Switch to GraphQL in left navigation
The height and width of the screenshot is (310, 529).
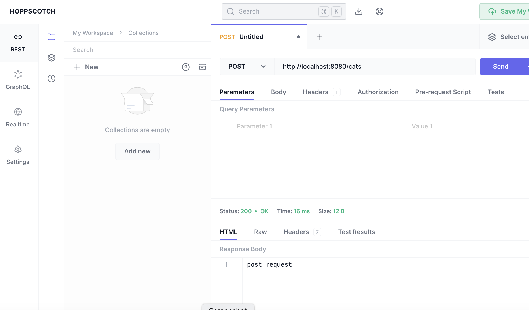(x=18, y=80)
